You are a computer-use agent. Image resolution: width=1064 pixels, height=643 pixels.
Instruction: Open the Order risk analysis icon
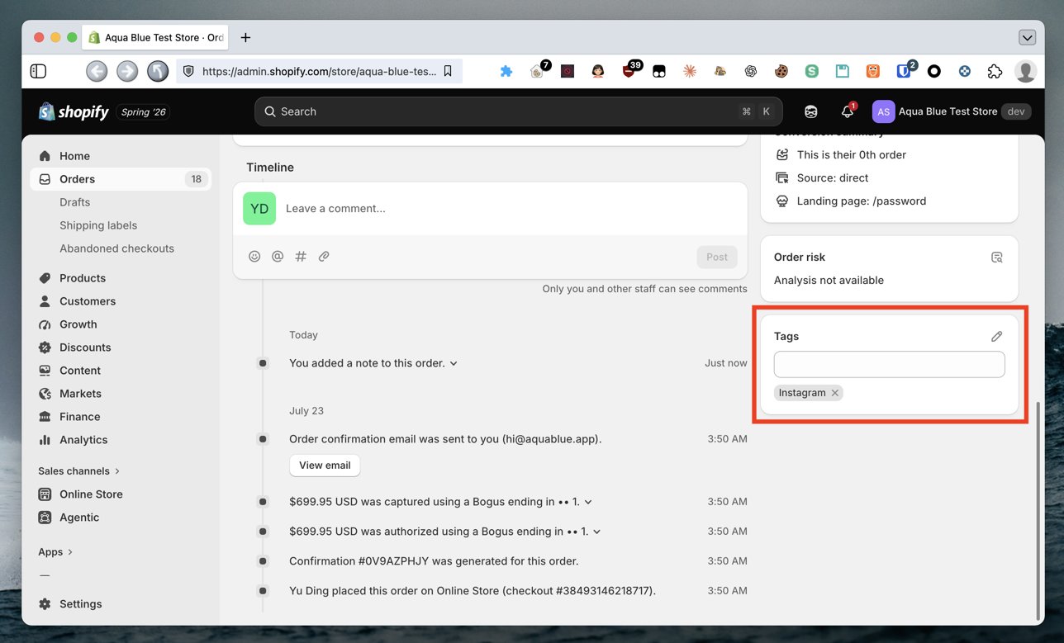pos(997,258)
